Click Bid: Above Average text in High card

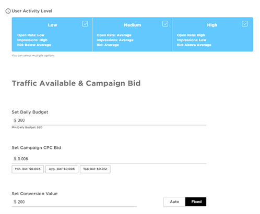(194, 45)
